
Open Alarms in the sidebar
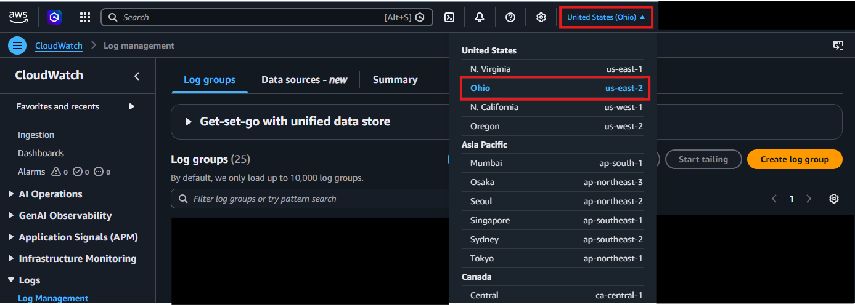click(31, 172)
